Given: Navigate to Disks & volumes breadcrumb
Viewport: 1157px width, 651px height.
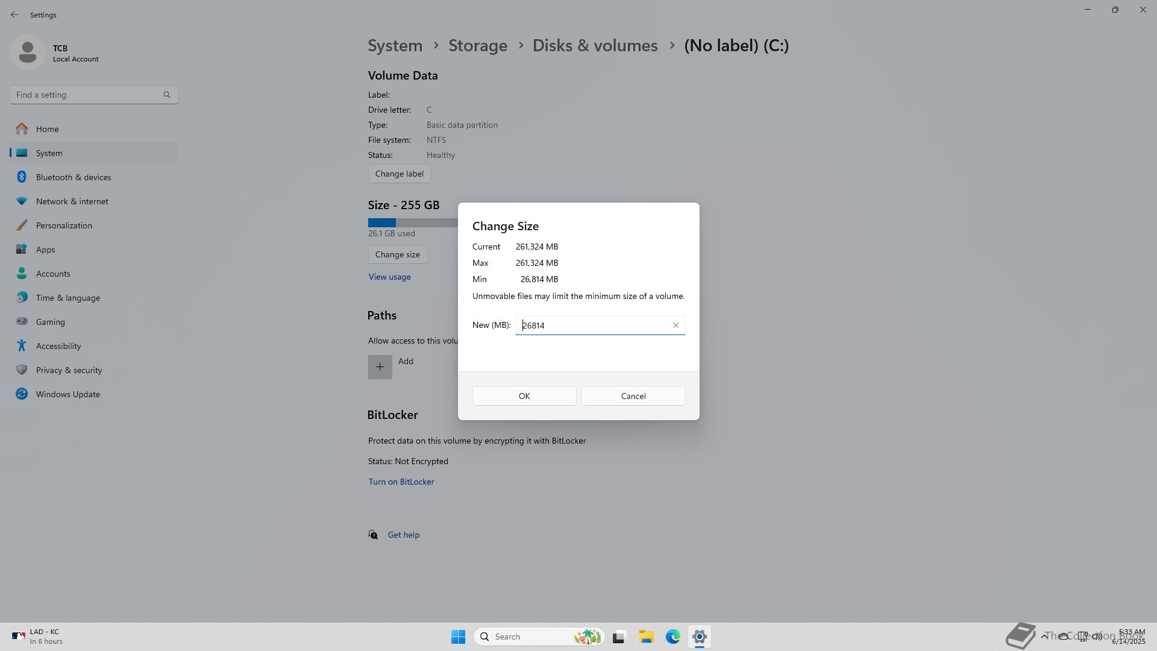Looking at the screenshot, I should pos(595,46).
